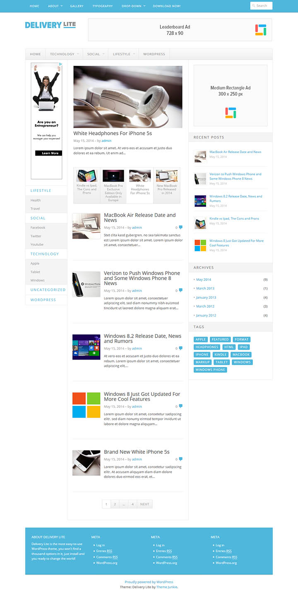The width and height of the screenshot is (298, 597).
Task: Open Uncategorized category in left sidebar
Action: click(x=48, y=290)
